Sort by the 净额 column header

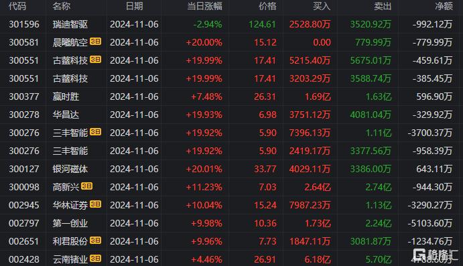tap(444, 6)
